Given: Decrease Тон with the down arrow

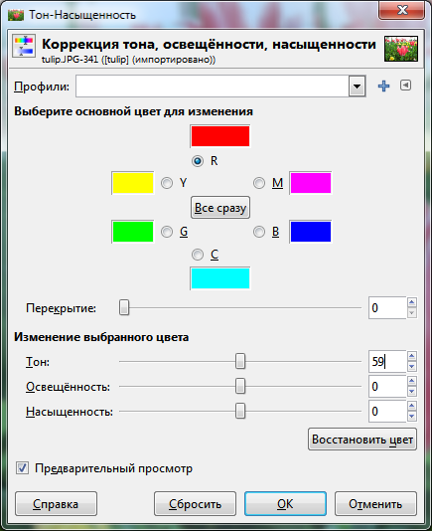Looking at the screenshot, I should click(412, 367).
